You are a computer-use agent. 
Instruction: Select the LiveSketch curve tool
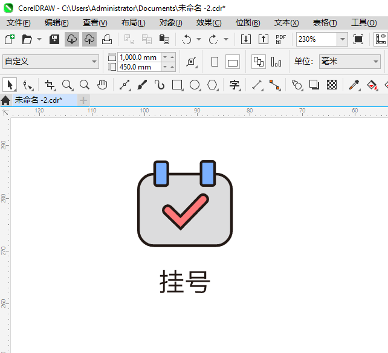tap(160, 85)
